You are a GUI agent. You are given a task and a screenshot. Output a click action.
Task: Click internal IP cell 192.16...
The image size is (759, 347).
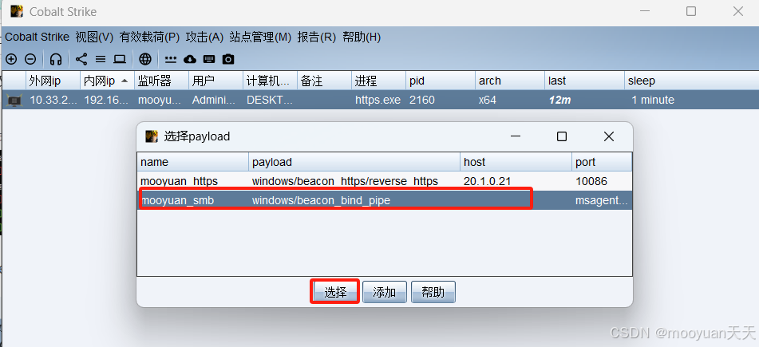(x=106, y=101)
